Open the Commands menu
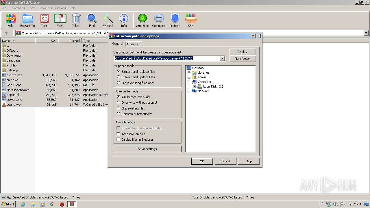 (17, 8)
